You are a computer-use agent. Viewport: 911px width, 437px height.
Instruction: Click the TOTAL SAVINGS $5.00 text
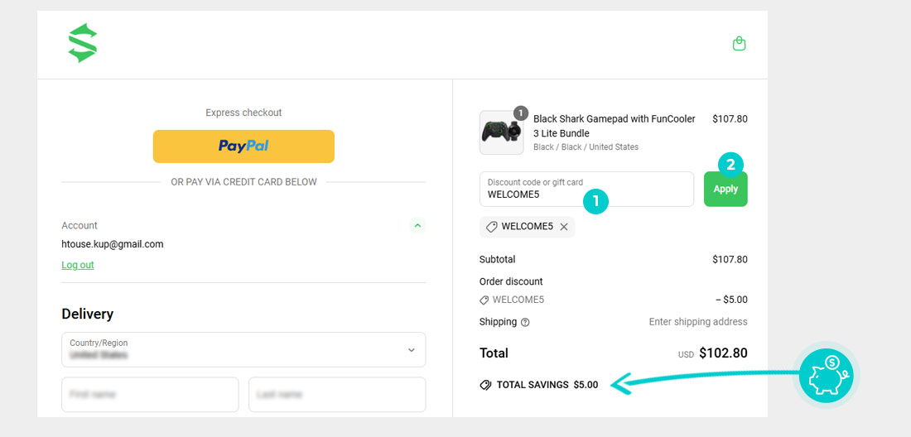(x=547, y=385)
